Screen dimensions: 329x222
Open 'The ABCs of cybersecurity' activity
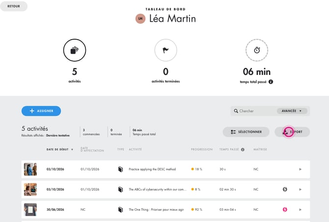pyautogui.click(x=157, y=189)
